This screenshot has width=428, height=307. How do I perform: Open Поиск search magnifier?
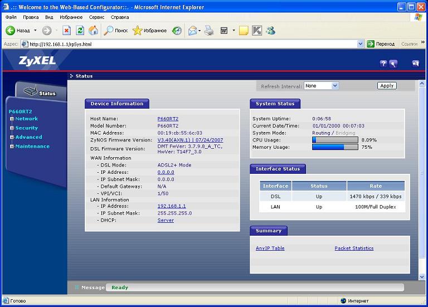[x=108, y=30]
